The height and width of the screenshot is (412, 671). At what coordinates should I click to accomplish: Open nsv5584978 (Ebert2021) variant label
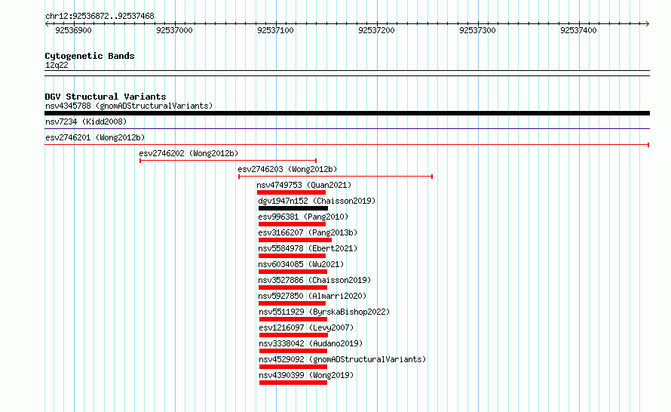click(308, 248)
